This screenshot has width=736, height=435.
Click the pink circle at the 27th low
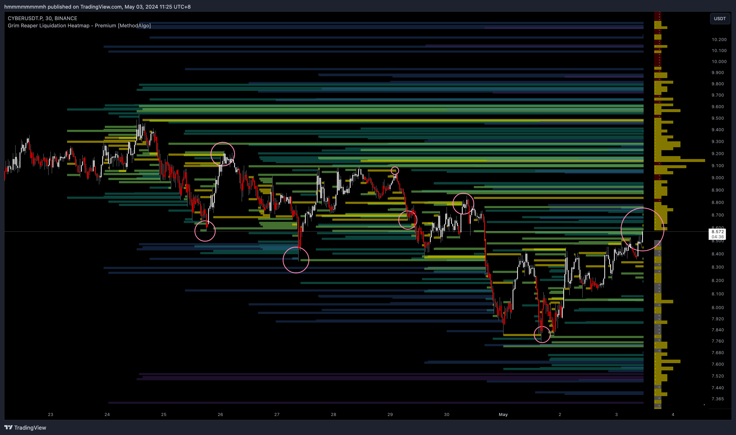point(296,260)
